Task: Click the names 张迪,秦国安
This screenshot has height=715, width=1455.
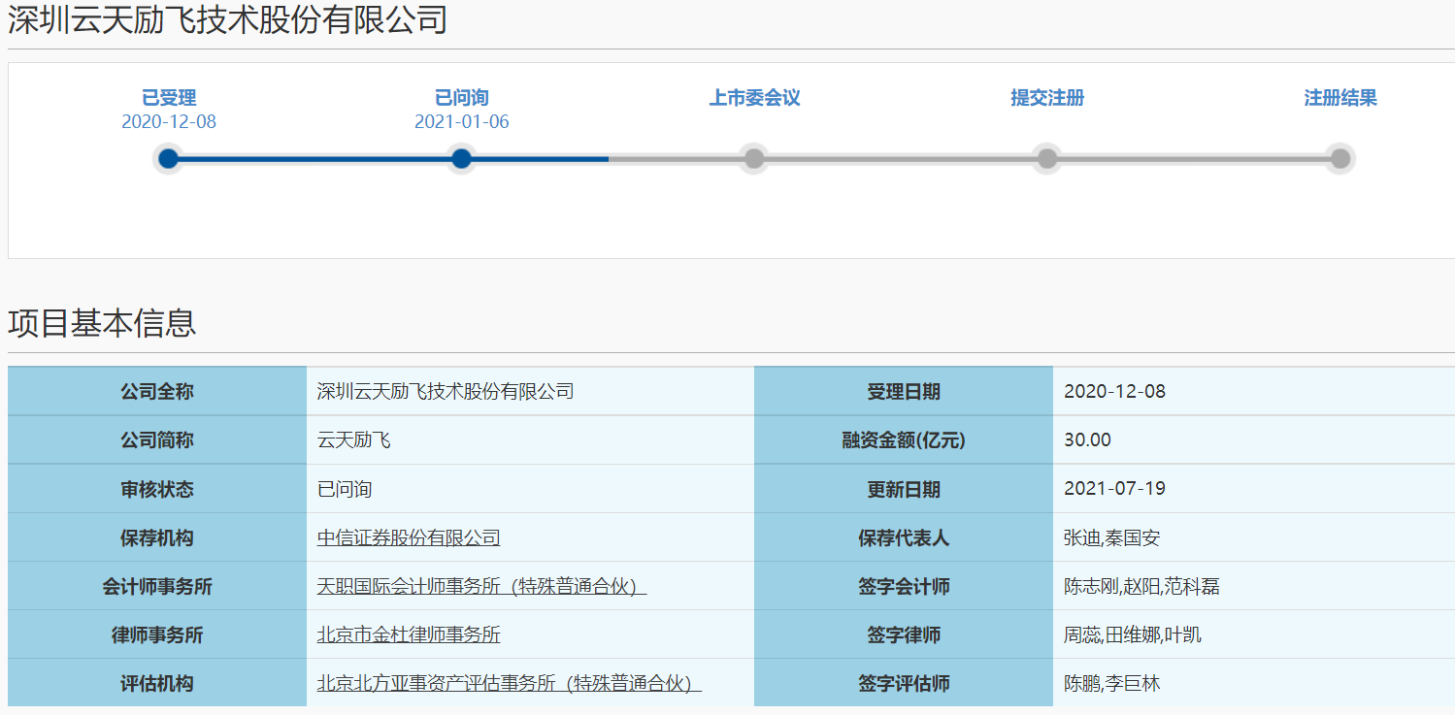Action: click(x=1112, y=537)
